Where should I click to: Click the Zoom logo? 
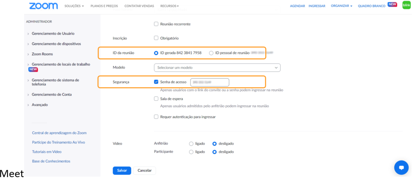point(43,6)
